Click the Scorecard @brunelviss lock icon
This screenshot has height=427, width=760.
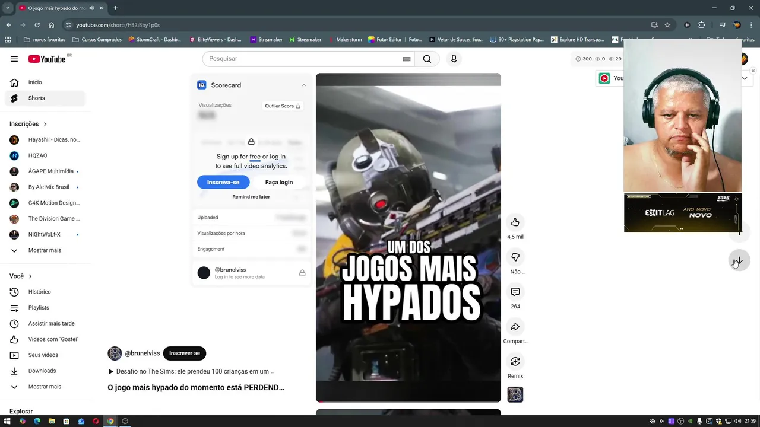(302, 273)
